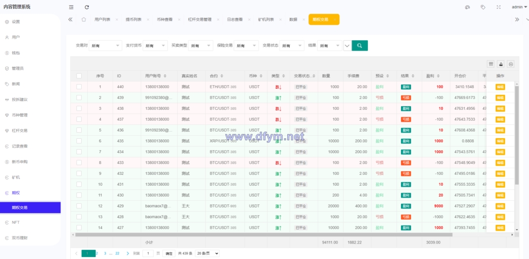The height and width of the screenshot is (259, 529).
Task: Expand more filters chevron beside search
Action: tap(347, 45)
